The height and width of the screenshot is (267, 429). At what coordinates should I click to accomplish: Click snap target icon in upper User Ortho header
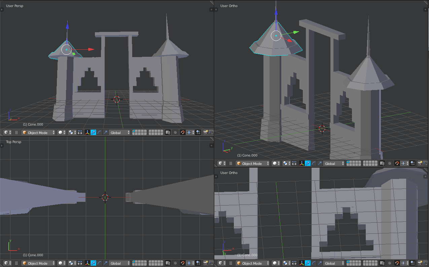[x=413, y=164]
